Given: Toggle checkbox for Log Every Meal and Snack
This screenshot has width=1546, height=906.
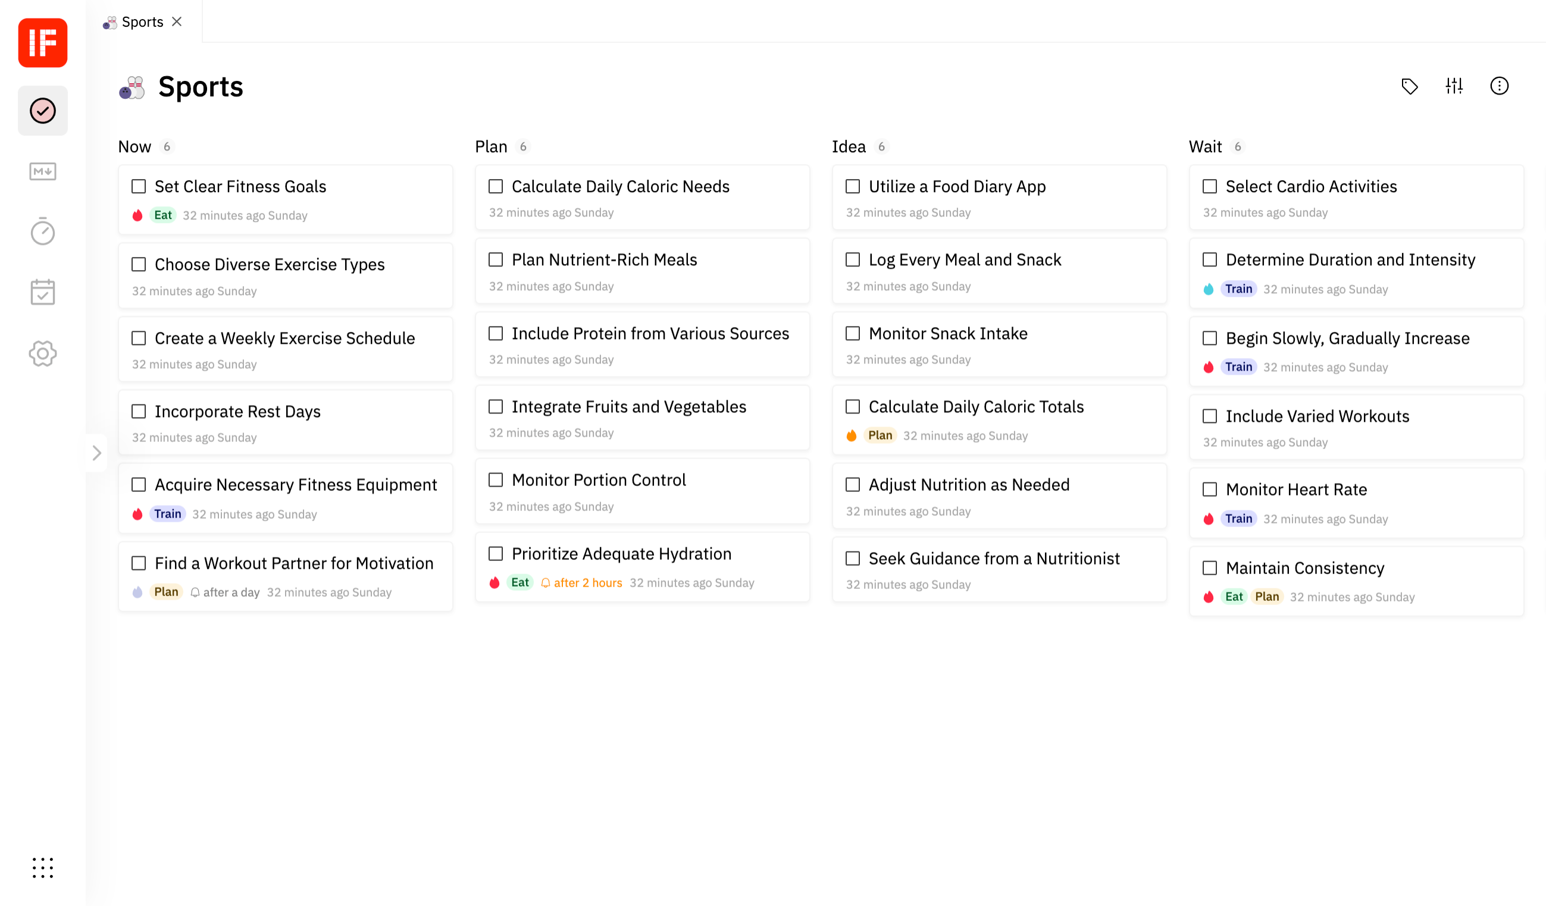Looking at the screenshot, I should [x=852, y=260].
